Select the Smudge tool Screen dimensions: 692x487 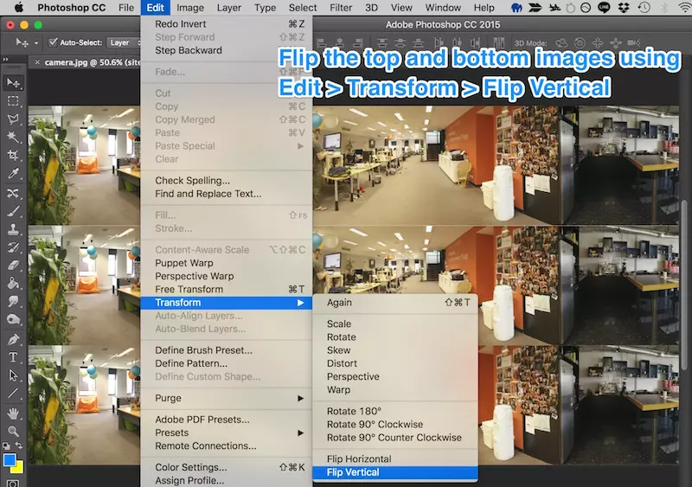(13, 301)
